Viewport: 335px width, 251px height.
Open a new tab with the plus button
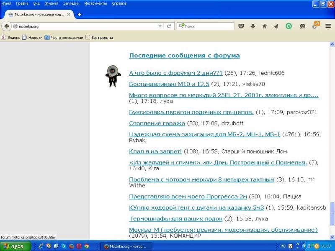(80, 14)
